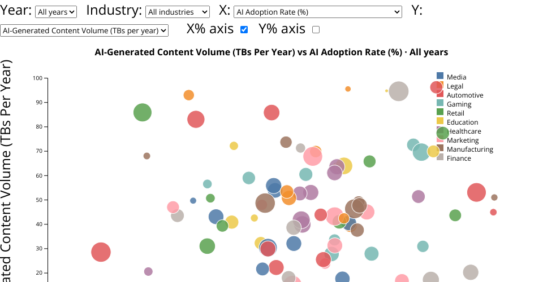Click the Manufacturing legend label
Screen dimensions: 543x282
(x=469, y=149)
